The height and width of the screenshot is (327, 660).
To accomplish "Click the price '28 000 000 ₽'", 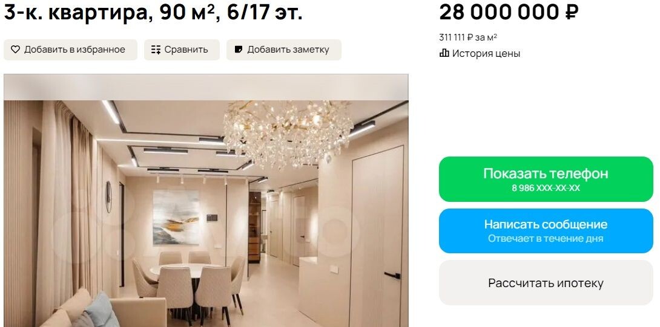I will tap(509, 13).
